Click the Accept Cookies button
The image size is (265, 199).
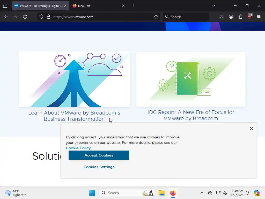click(x=99, y=155)
